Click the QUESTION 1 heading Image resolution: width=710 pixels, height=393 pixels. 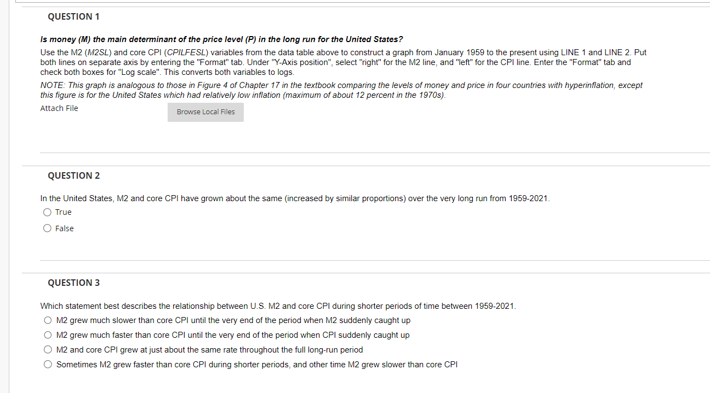click(x=73, y=16)
